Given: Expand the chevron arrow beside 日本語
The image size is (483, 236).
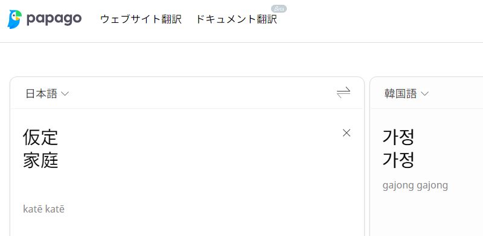Looking at the screenshot, I should 65,94.
